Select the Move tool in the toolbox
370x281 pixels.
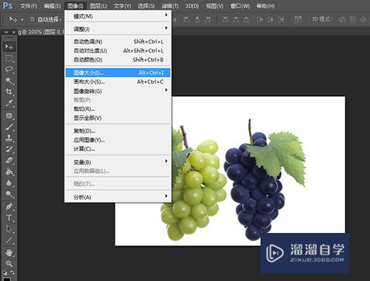(9, 47)
